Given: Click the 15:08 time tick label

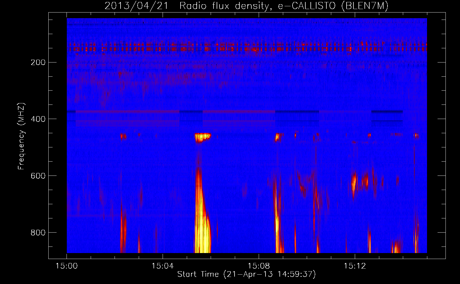Looking at the screenshot, I should pos(259,266).
